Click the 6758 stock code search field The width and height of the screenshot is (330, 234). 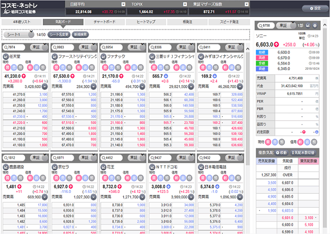pyautogui.click(x=266, y=25)
